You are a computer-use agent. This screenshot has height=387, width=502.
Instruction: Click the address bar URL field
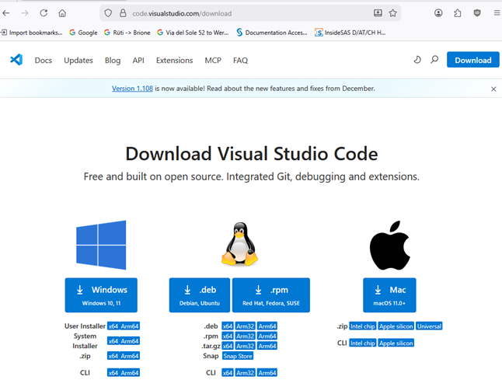coord(249,13)
